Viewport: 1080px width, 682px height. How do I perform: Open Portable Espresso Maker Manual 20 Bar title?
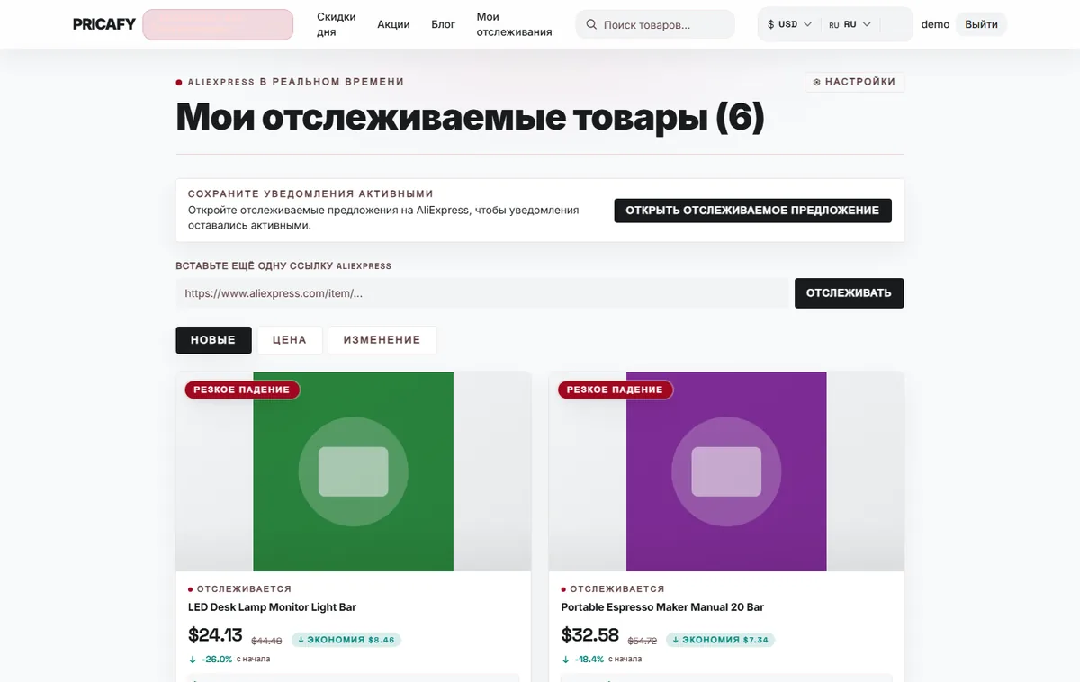coord(662,607)
